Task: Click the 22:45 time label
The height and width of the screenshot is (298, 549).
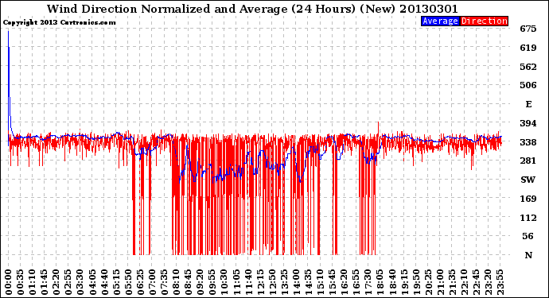Action: pos(476,282)
